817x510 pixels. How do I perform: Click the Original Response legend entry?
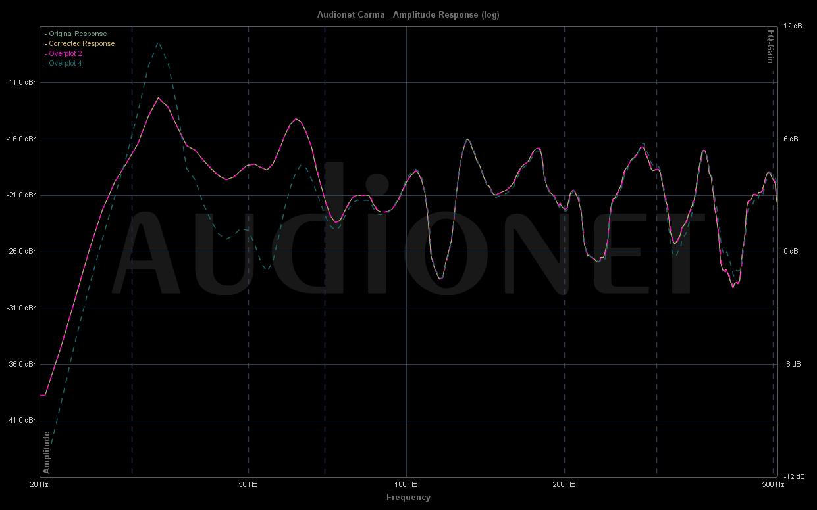77,34
